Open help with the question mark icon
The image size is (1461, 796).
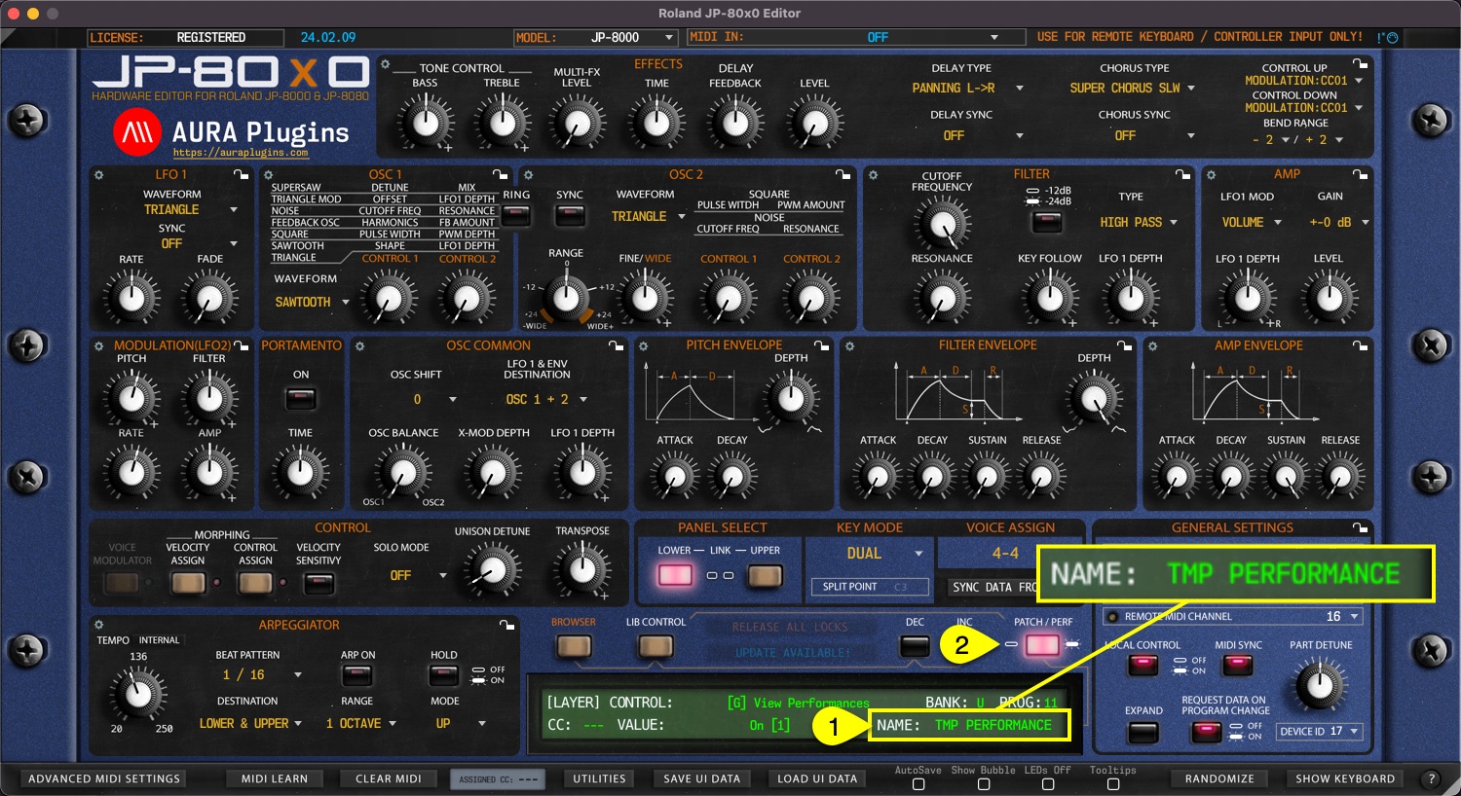[1431, 778]
